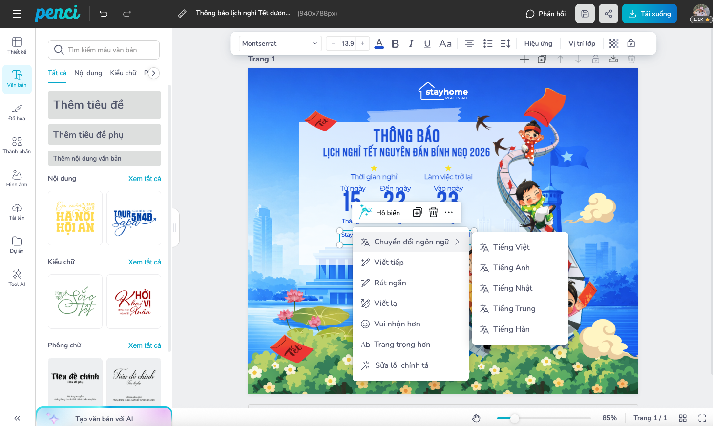Delete selected element with trash icon
The image size is (713, 426).
click(x=433, y=212)
